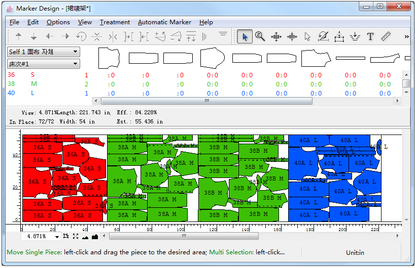This screenshot has width=415, height=268.
Task: Click the ruler measure tool
Action: pos(386,36)
